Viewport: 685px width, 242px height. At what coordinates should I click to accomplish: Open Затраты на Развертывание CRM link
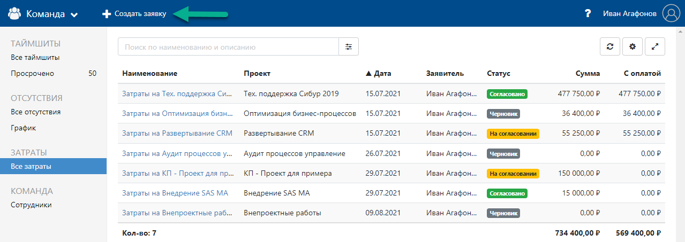177,133
